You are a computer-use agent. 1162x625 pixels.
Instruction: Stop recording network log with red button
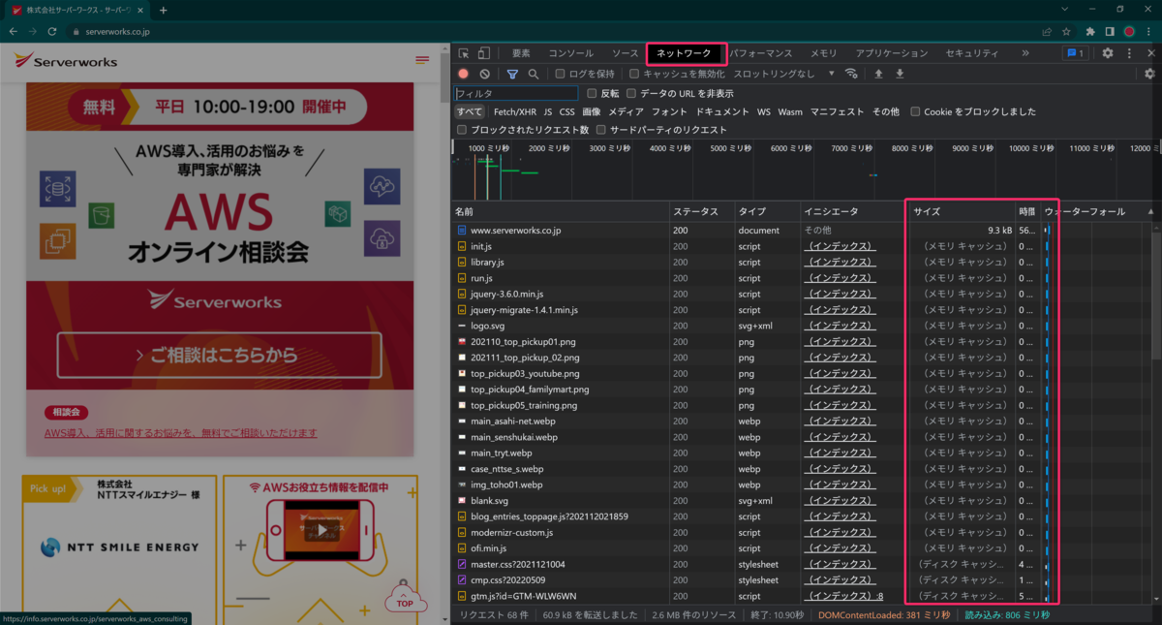pos(463,74)
